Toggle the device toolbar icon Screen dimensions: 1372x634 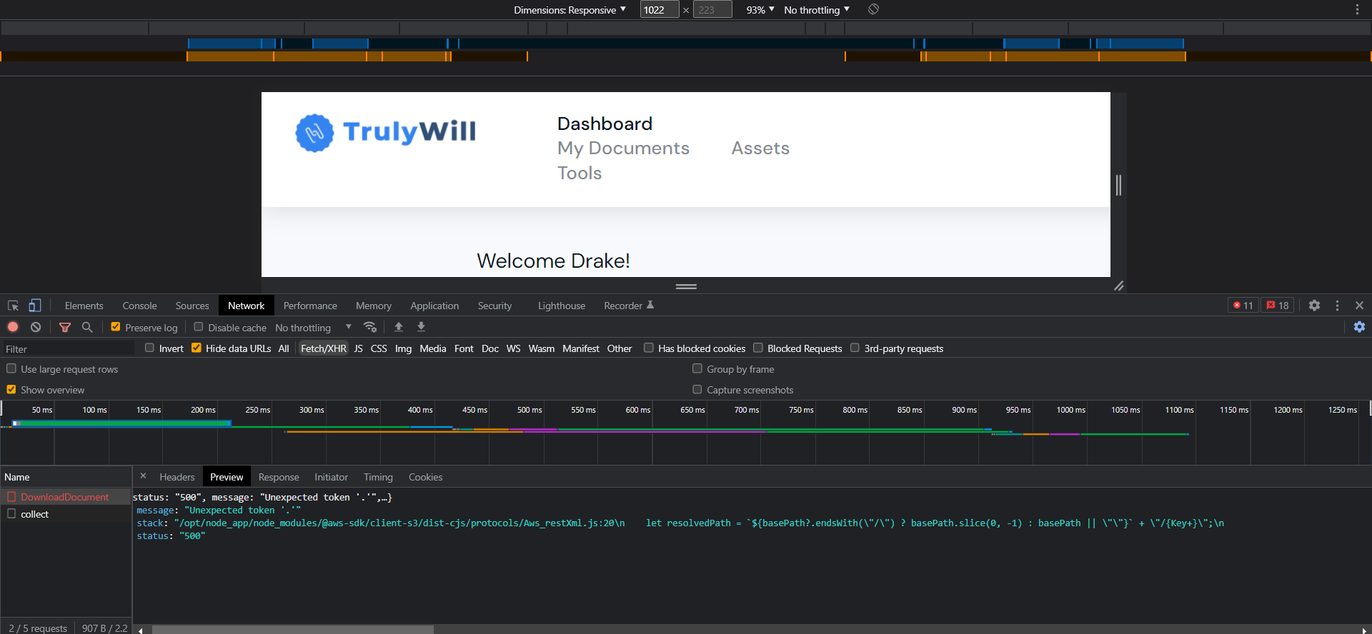coord(34,306)
